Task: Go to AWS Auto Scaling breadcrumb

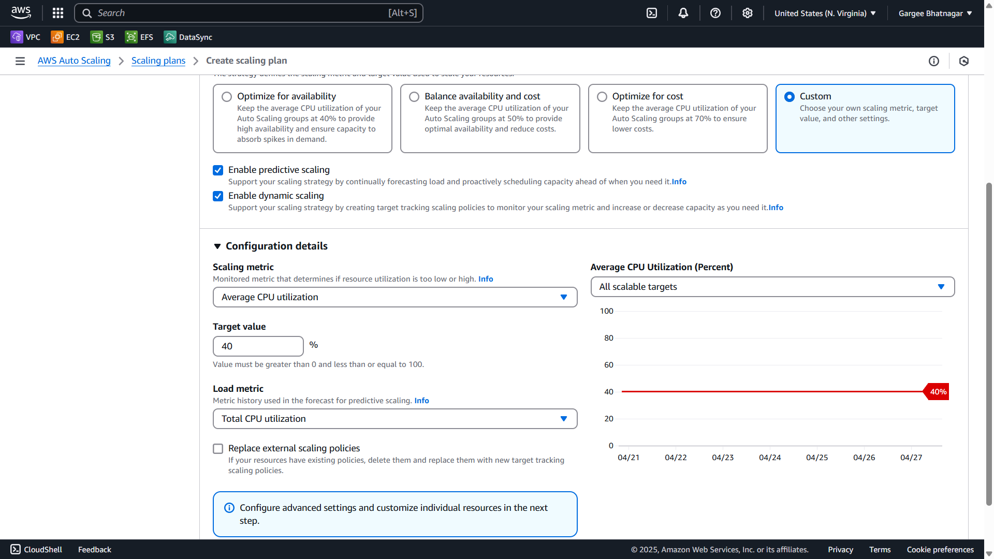Action: click(x=74, y=61)
